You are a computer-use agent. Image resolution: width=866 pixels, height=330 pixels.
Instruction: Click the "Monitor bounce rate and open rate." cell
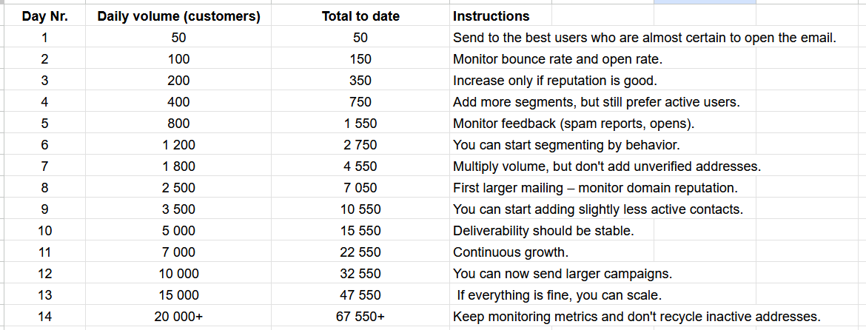click(x=547, y=59)
